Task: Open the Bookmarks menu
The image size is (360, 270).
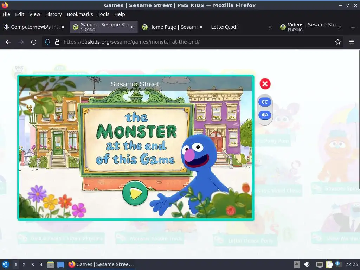Action: pyautogui.click(x=80, y=14)
